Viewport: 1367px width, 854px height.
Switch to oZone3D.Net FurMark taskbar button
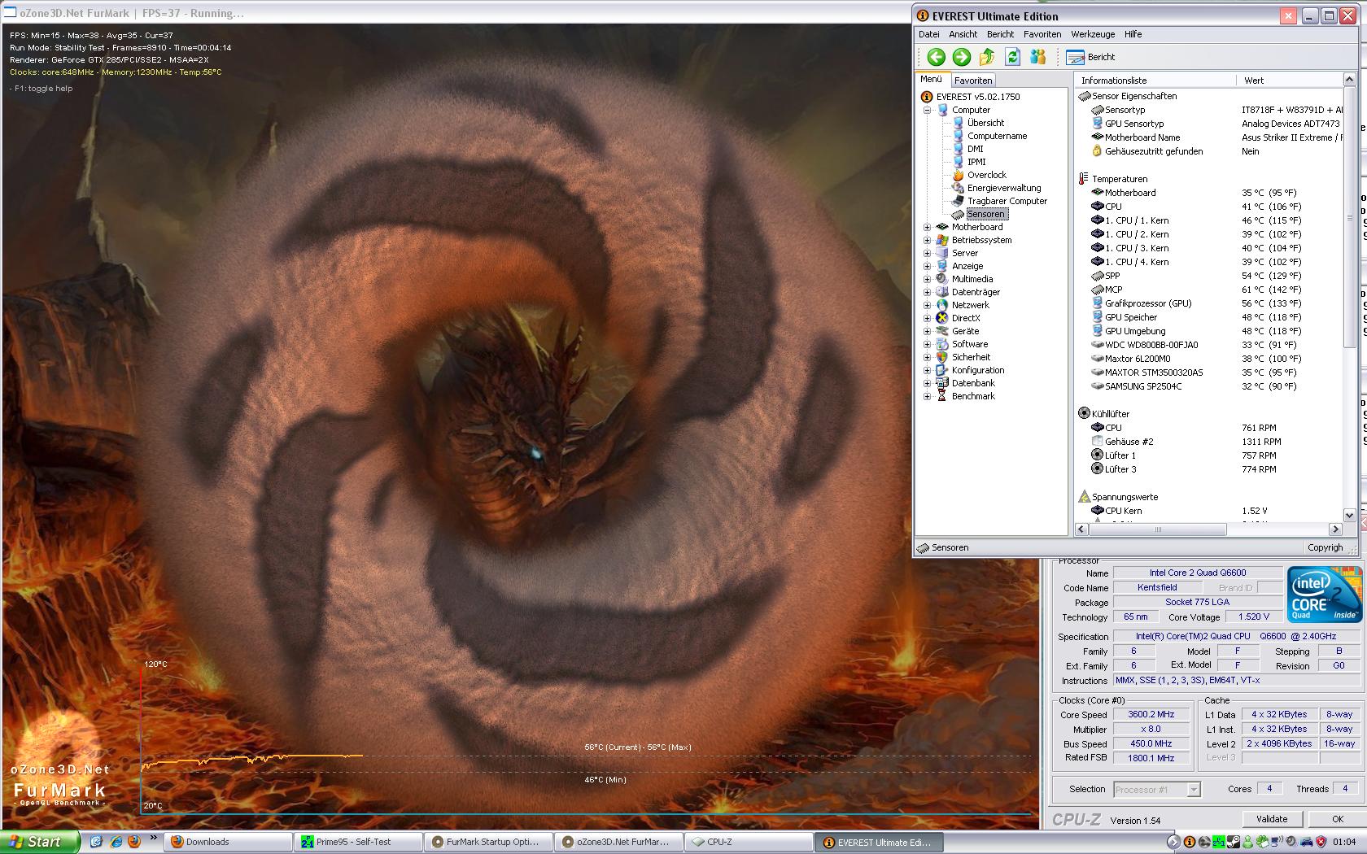click(x=619, y=842)
